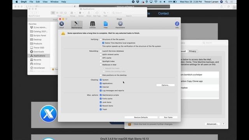Click the Apple menu icon

[16, 2]
